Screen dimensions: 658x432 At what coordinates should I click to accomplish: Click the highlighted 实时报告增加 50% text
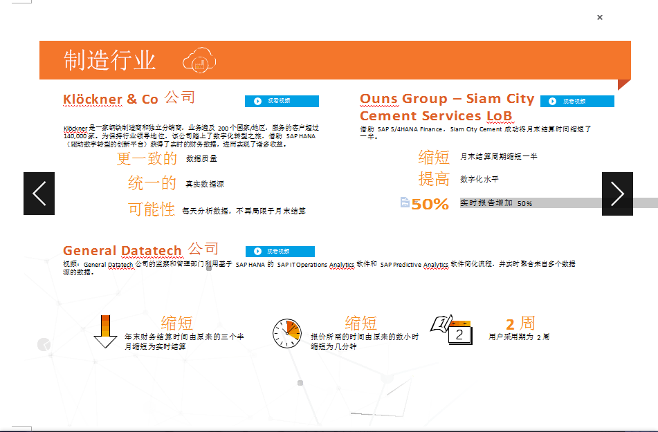(496, 203)
